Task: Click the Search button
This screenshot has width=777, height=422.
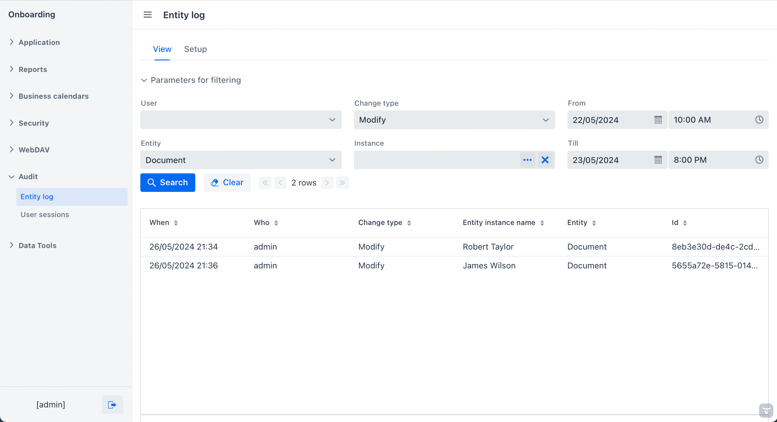Action: coord(168,182)
